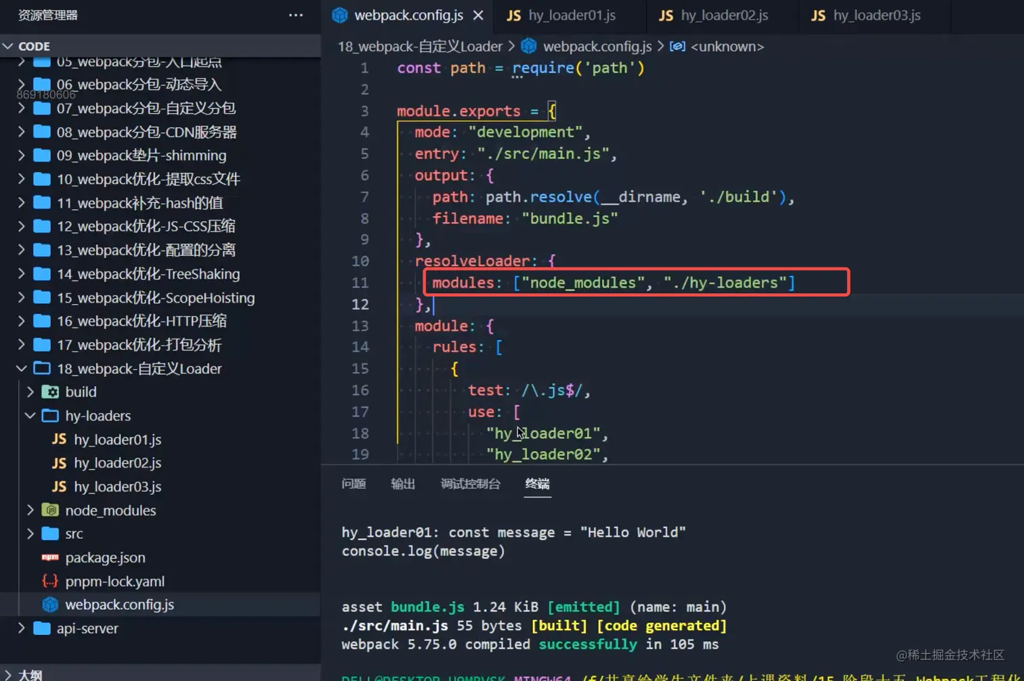The height and width of the screenshot is (681, 1024).
Task: Expand the src folder chevron
Action: point(30,534)
